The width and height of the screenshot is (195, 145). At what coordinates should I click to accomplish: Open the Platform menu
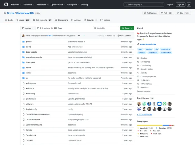click(x=16, y=5)
